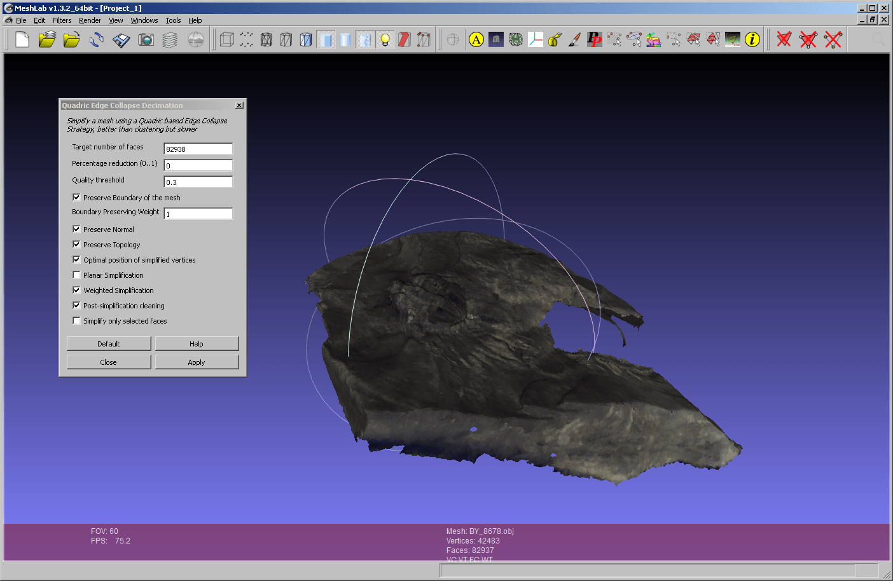The height and width of the screenshot is (581, 893).
Task: Select the paintbrush painting tool
Action: click(574, 40)
